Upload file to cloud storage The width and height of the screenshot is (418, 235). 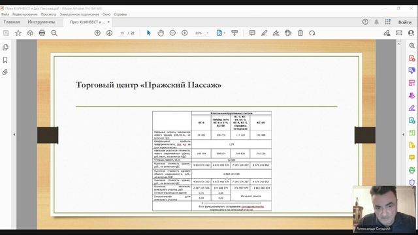coord(30,33)
